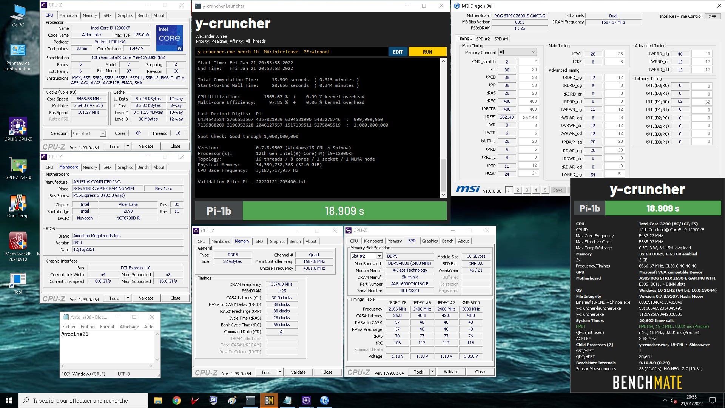Open the Fichier menu in Notepad
Image resolution: width=725 pixels, height=408 pixels.
(69, 327)
